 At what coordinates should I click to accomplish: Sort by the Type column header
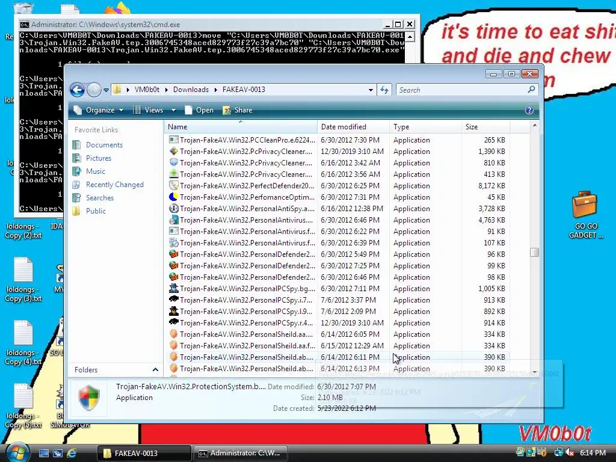click(425, 127)
